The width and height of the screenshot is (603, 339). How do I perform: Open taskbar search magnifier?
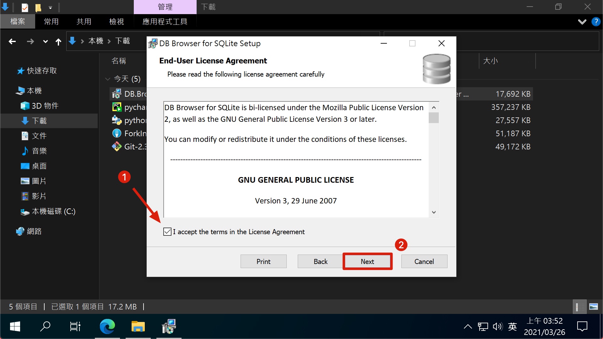[45, 326]
